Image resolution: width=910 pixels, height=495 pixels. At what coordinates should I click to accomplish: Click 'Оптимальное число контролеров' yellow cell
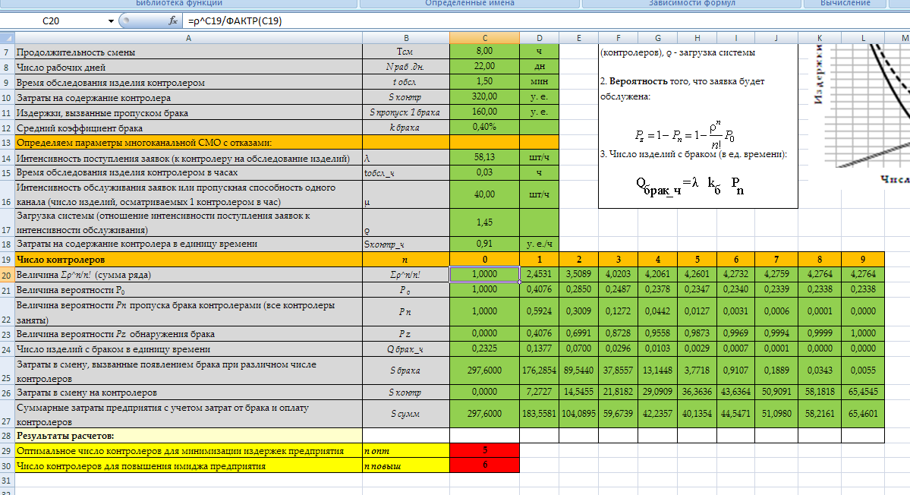click(x=189, y=451)
